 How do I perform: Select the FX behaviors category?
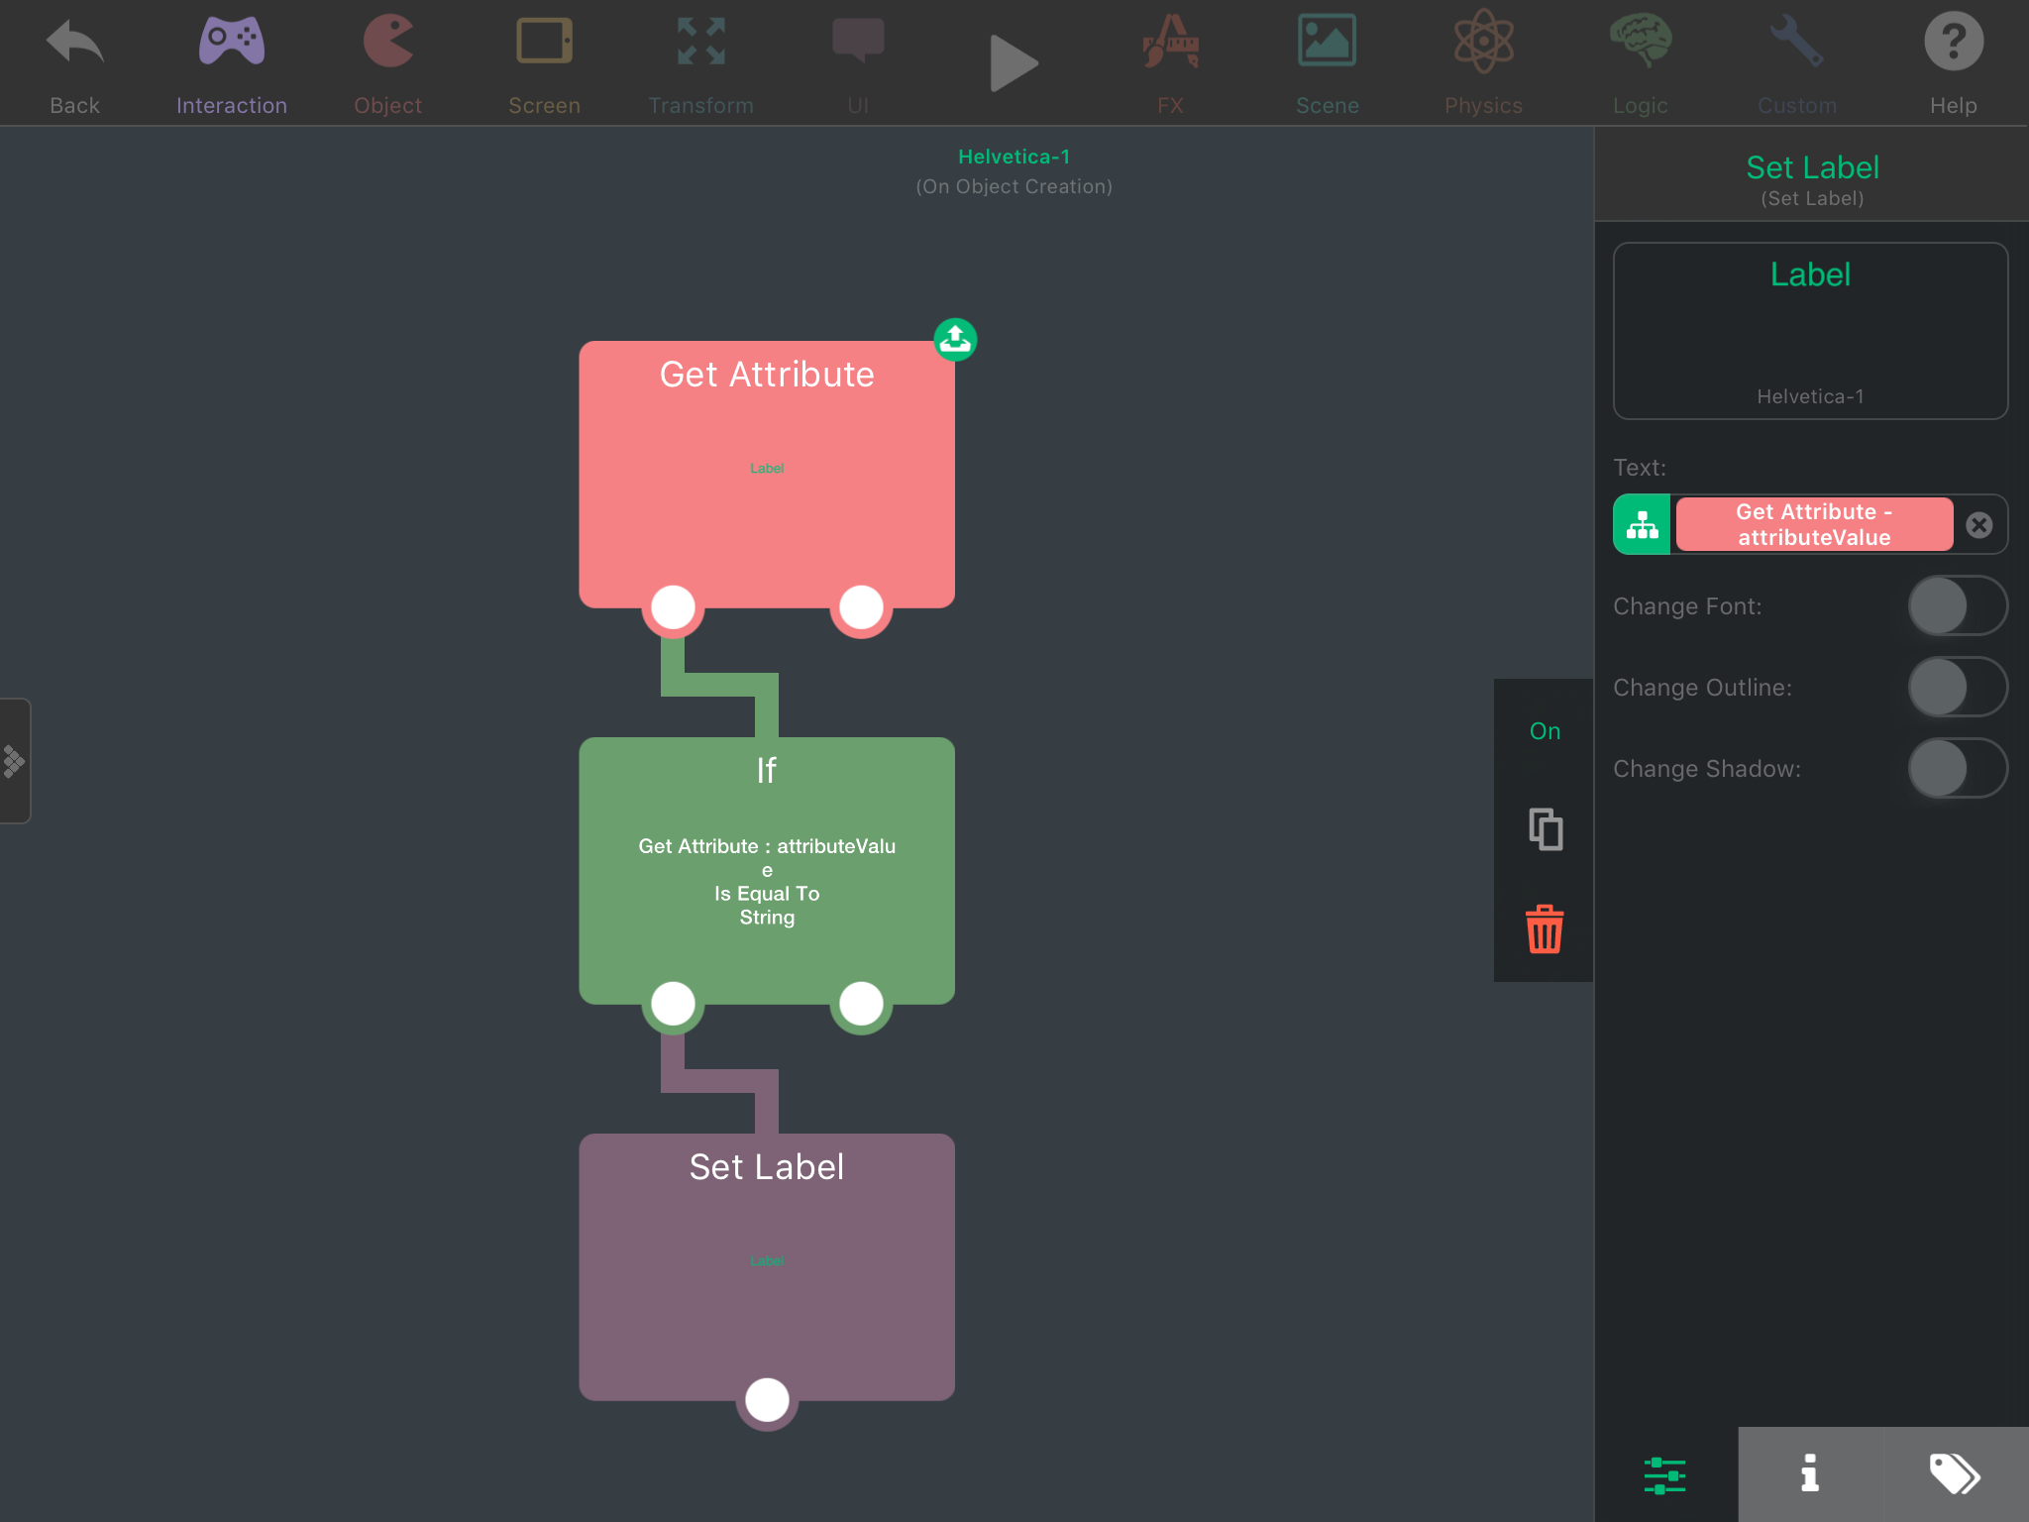(1170, 45)
